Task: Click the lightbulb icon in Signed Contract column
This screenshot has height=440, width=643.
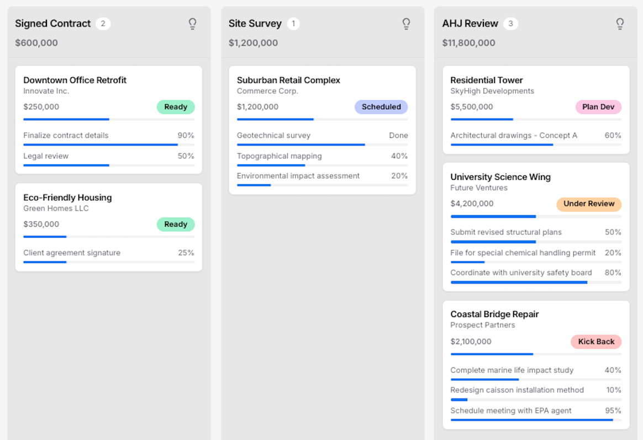Action: 192,23
